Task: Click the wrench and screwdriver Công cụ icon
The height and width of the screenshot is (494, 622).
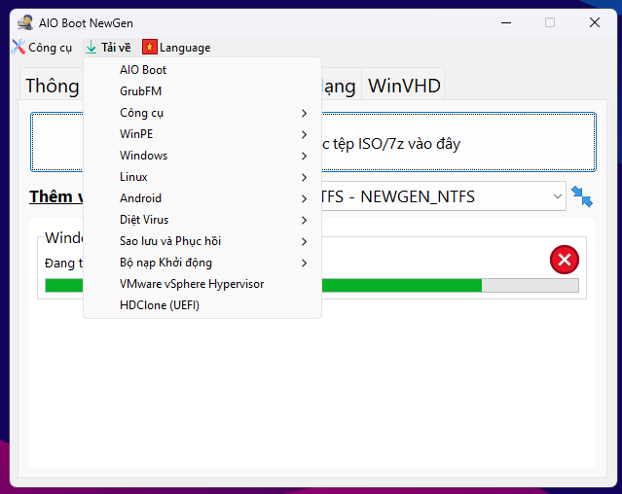Action: [18, 47]
